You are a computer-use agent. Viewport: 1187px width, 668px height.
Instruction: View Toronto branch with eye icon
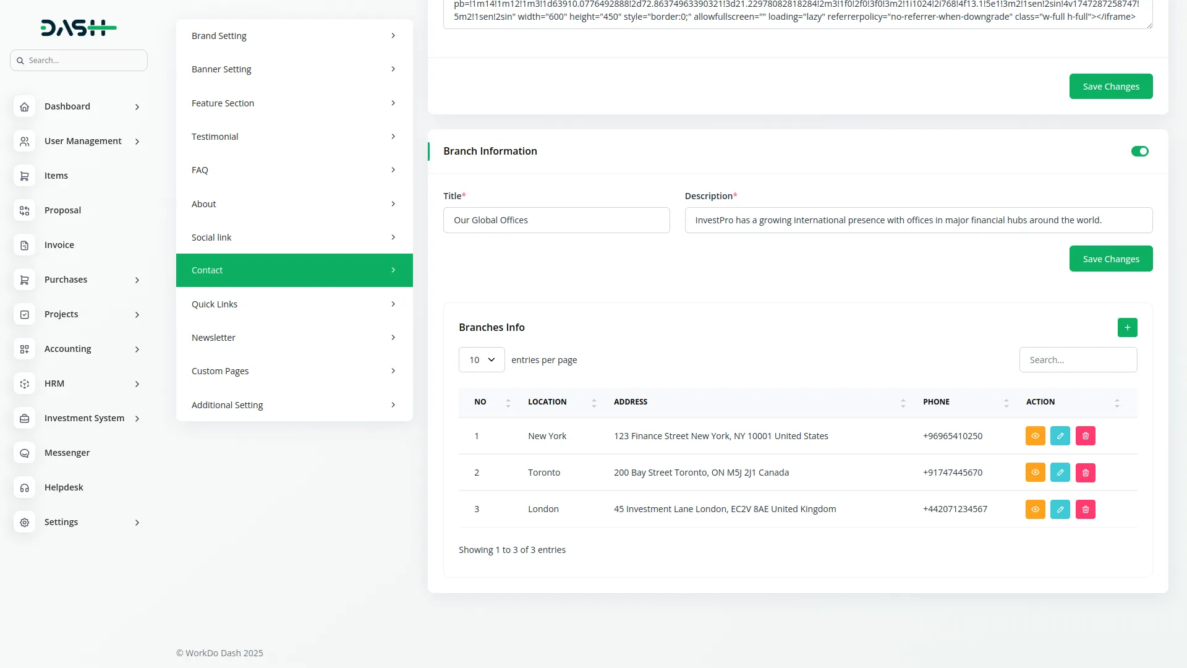point(1035,473)
